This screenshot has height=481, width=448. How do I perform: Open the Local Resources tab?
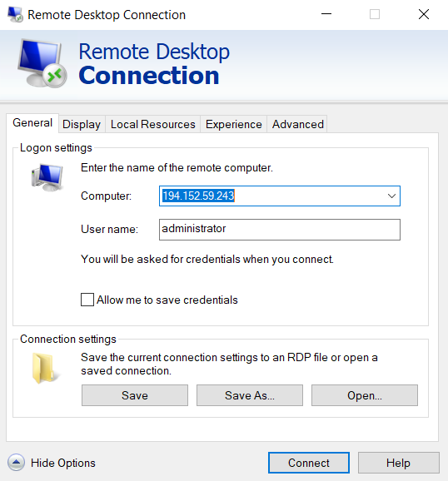pyautogui.click(x=153, y=124)
